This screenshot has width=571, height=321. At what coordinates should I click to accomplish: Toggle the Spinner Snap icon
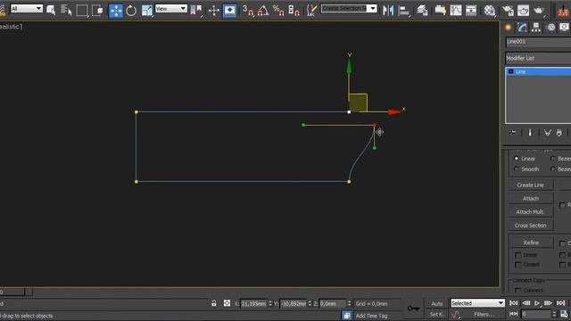[x=294, y=10]
